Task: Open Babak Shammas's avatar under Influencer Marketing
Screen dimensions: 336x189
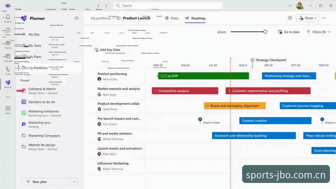Action: pos(100,169)
